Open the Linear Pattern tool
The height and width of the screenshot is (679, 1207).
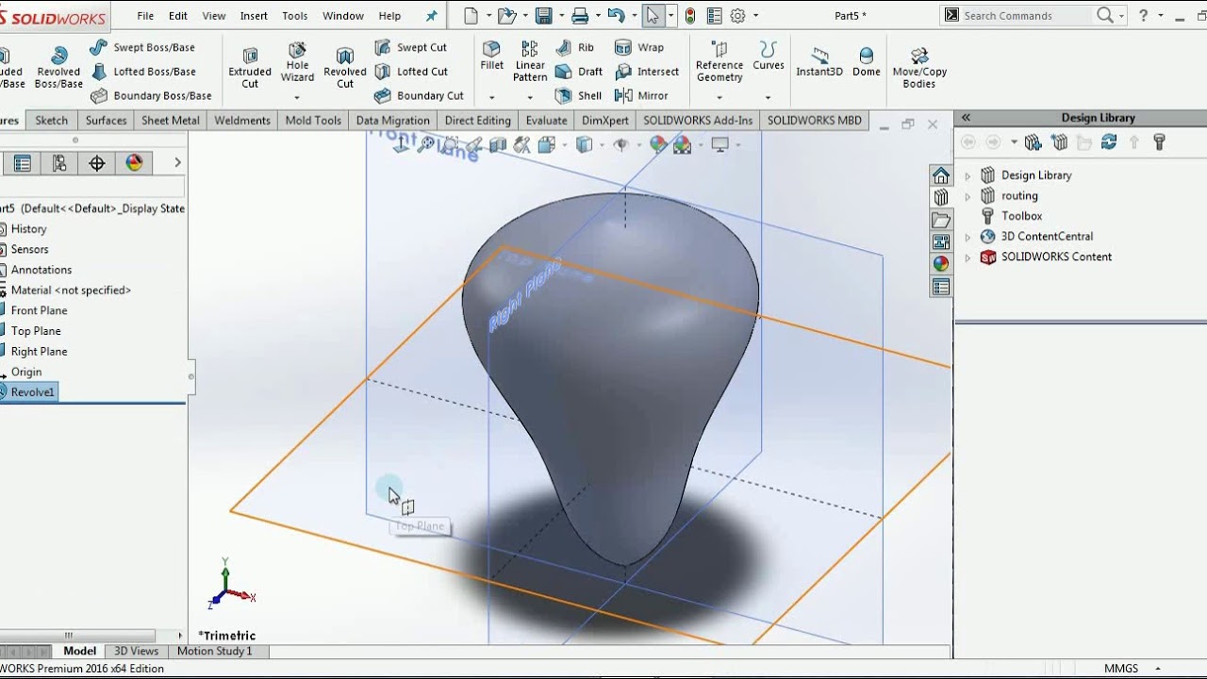click(x=530, y=62)
